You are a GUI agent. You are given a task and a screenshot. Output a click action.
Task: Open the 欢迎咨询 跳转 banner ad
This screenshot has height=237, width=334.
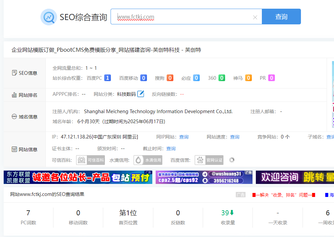295,177
